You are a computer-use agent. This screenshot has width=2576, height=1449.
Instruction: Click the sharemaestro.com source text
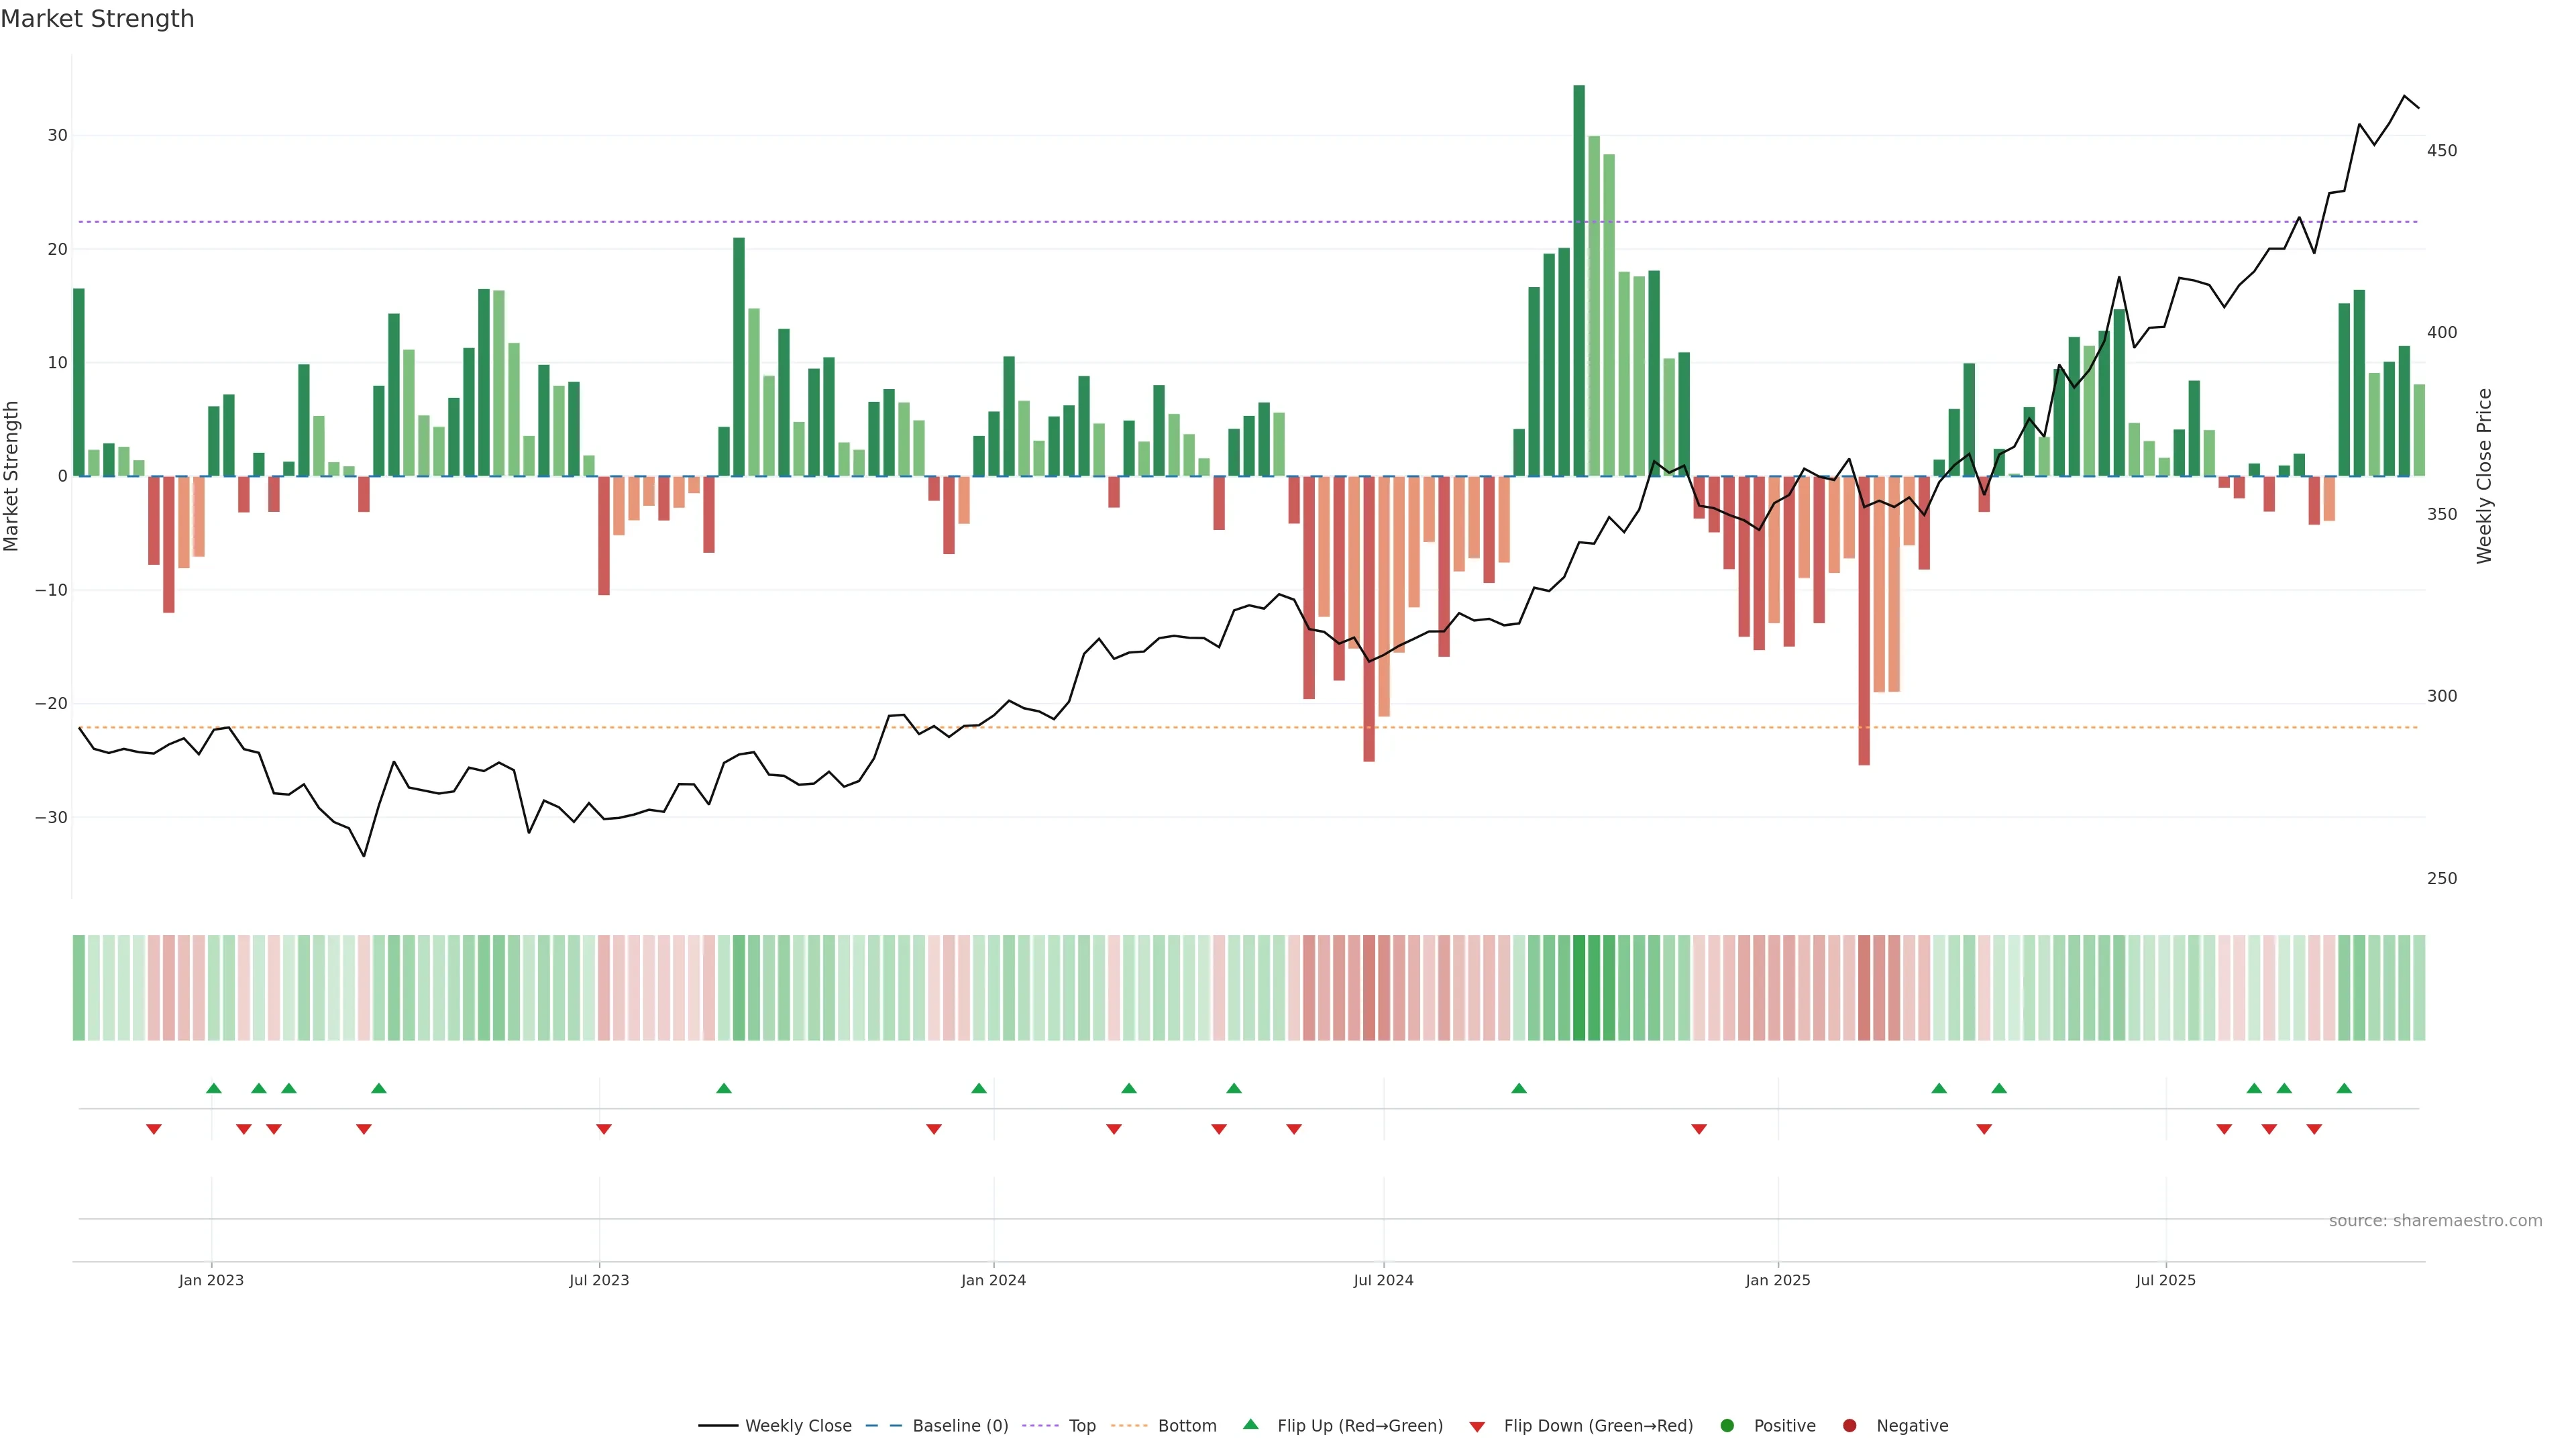point(2435,1221)
